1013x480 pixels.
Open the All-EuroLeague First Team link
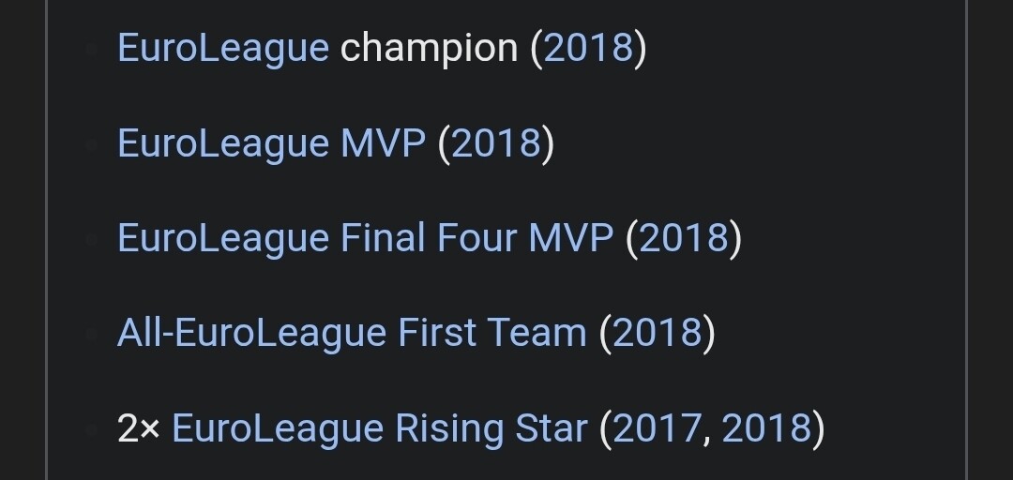point(352,333)
